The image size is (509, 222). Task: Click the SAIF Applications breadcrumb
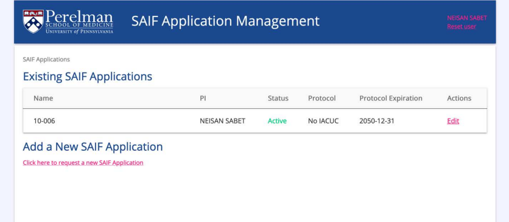coord(46,60)
